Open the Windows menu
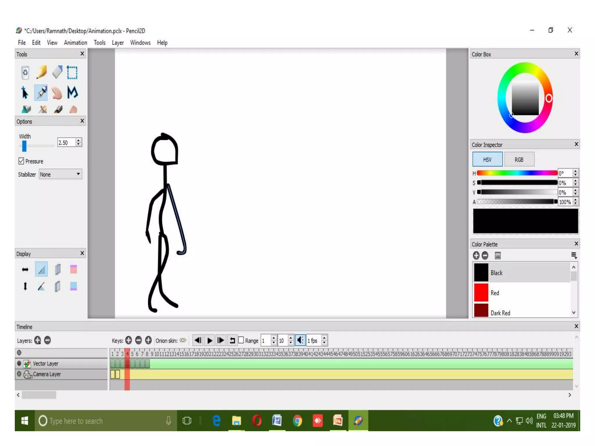 (140, 43)
